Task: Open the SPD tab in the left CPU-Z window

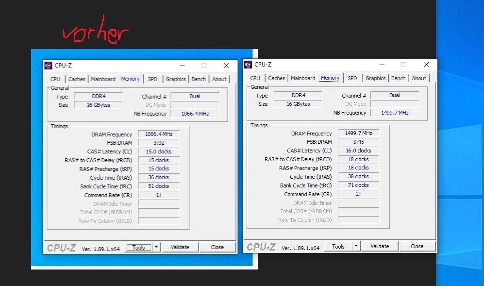Action: [x=152, y=79]
